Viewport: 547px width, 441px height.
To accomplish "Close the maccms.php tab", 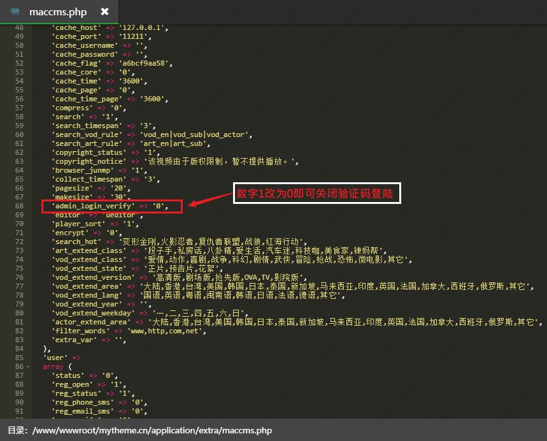I will [104, 11].
